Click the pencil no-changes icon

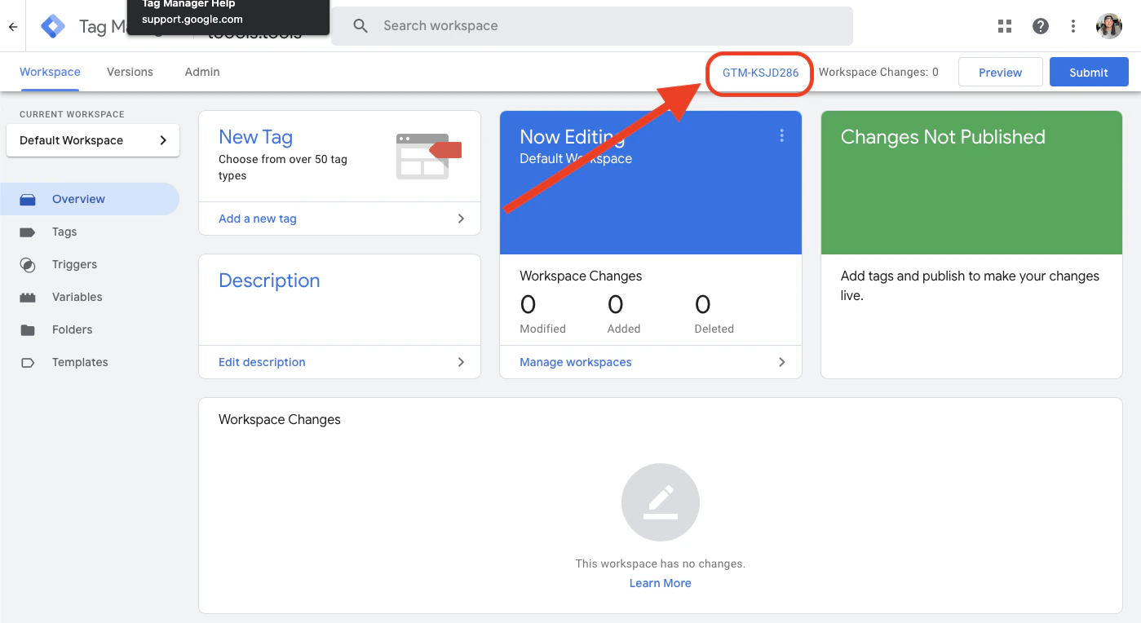click(x=661, y=502)
